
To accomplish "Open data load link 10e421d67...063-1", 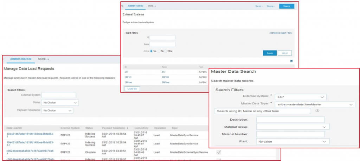I will [30, 135].
